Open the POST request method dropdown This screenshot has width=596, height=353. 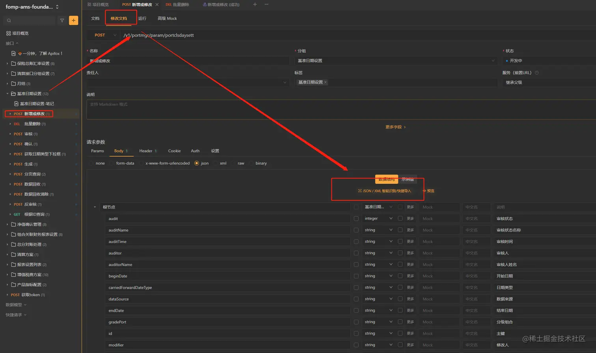tap(104, 35)
